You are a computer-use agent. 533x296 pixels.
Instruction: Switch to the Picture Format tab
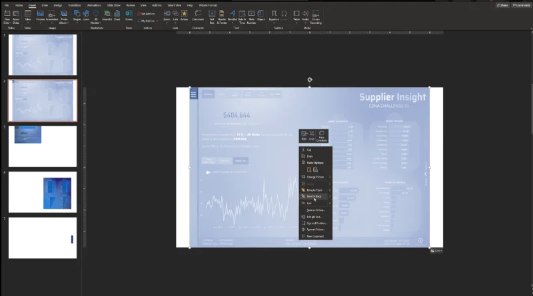pyautogui.click(x=208, y=5)
